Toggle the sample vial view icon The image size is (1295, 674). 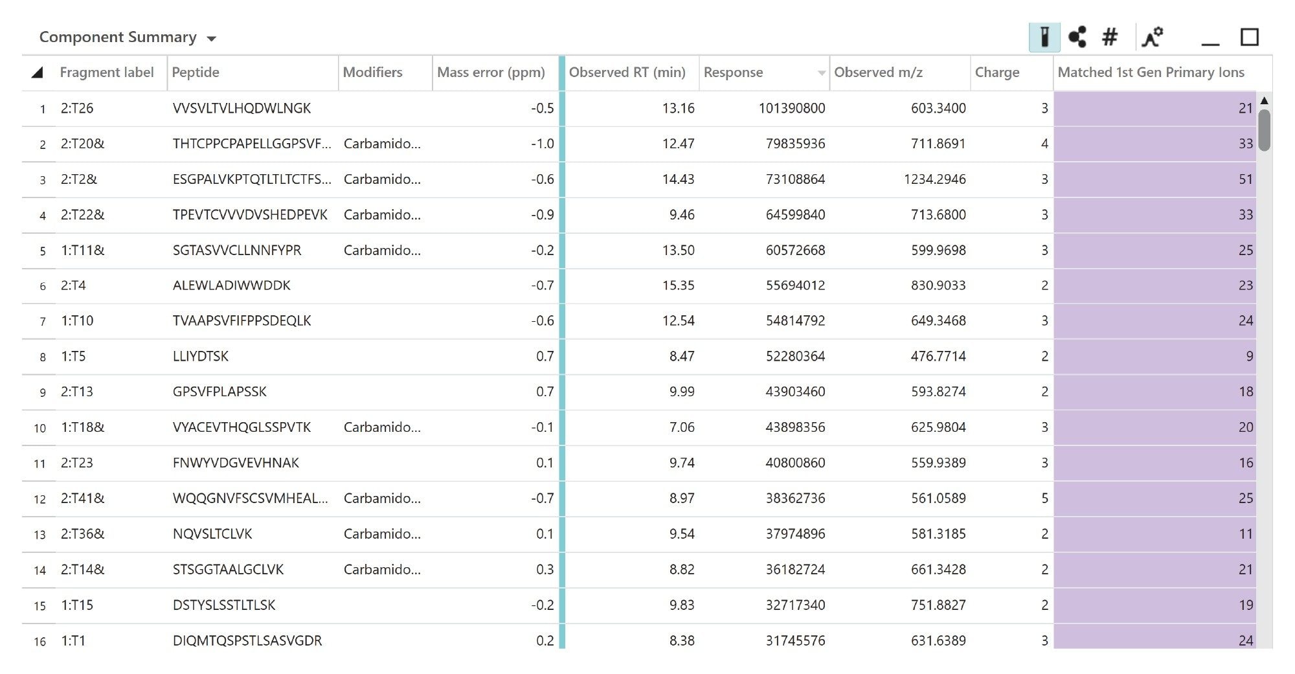click(1044, 37)
